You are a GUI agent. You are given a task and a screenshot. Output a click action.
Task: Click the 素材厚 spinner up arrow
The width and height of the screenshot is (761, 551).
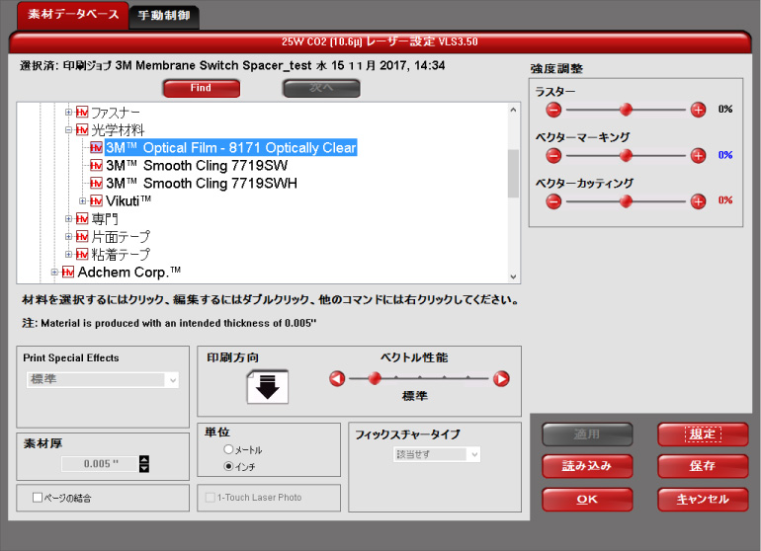(x=144, y=459)
